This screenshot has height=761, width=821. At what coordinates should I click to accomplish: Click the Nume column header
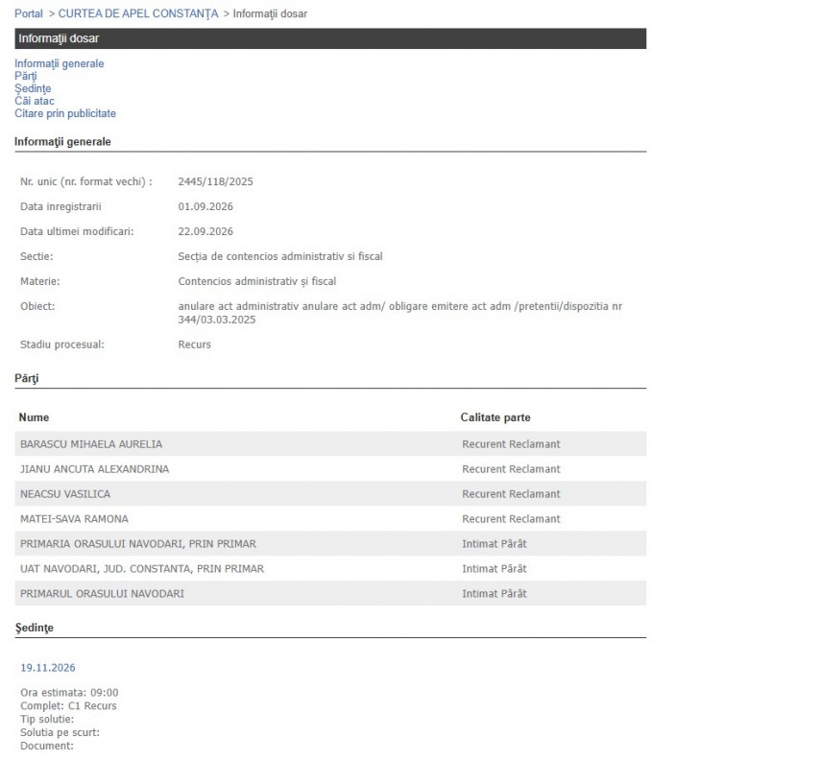[x=34, y=417]
